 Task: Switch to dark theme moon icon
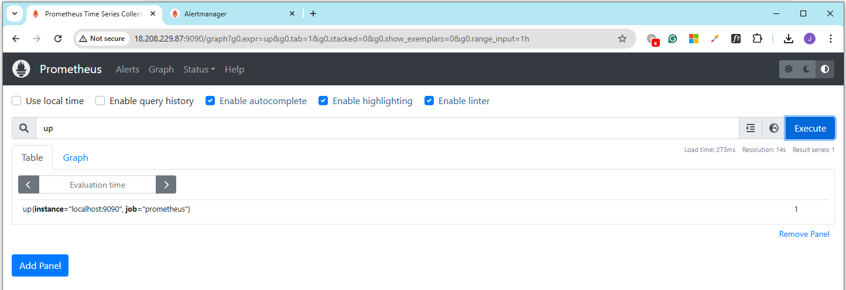click(x=807, y=69)
